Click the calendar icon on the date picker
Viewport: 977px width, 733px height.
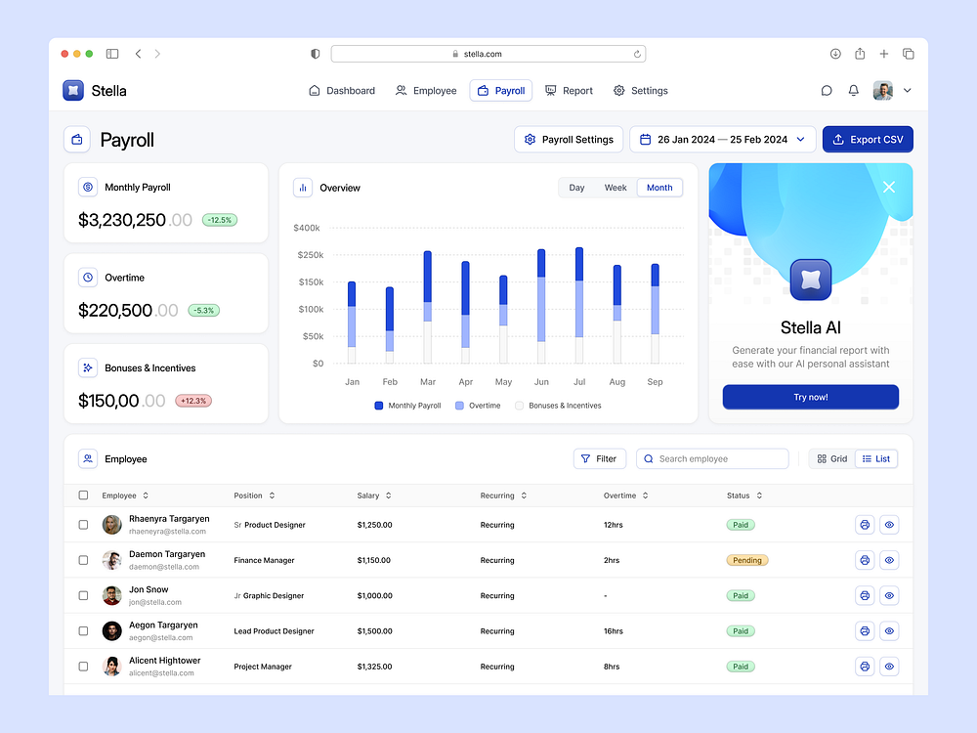tap(646, 139)
